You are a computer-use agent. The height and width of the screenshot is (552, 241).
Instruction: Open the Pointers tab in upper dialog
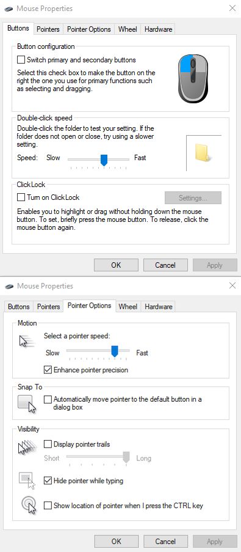click(x=48, y=29)
